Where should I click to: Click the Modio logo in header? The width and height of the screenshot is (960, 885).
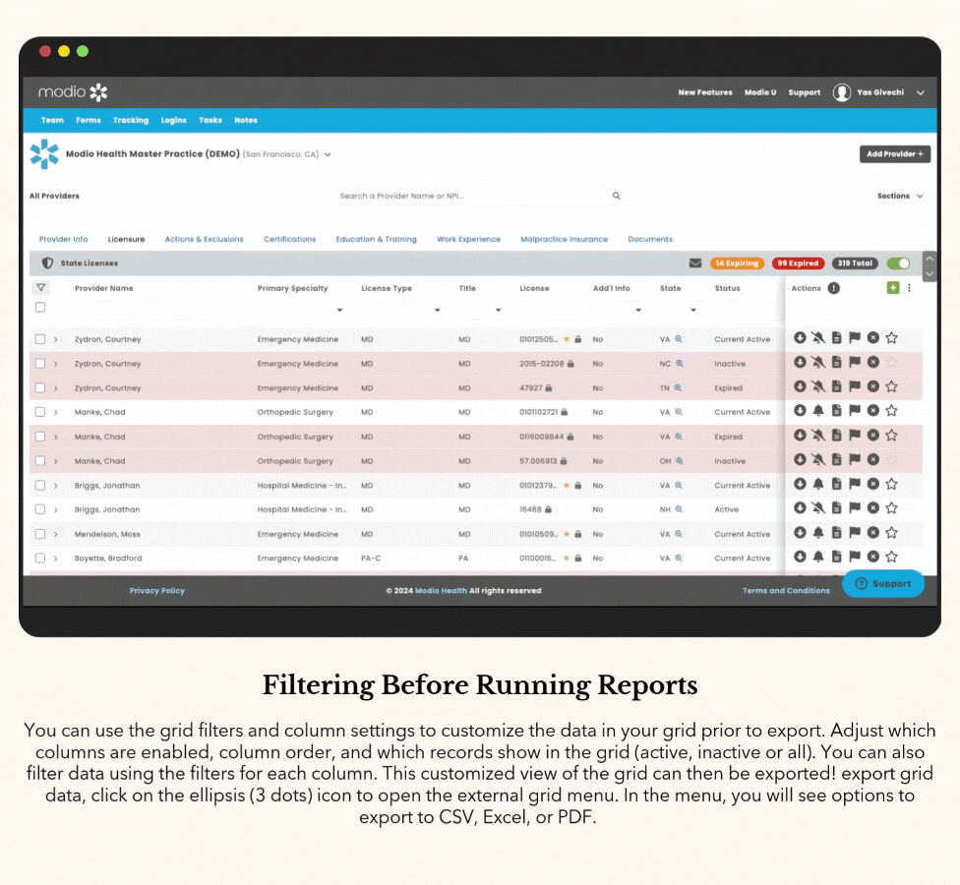point(73,92)
